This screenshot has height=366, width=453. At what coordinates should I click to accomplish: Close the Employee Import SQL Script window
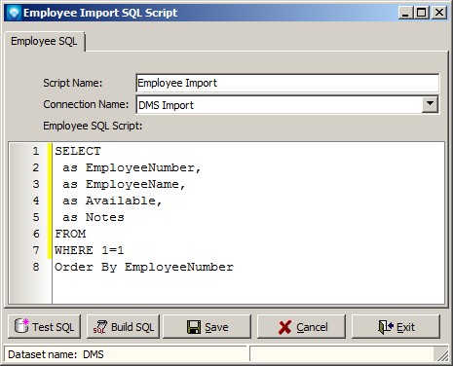point(439,13)
